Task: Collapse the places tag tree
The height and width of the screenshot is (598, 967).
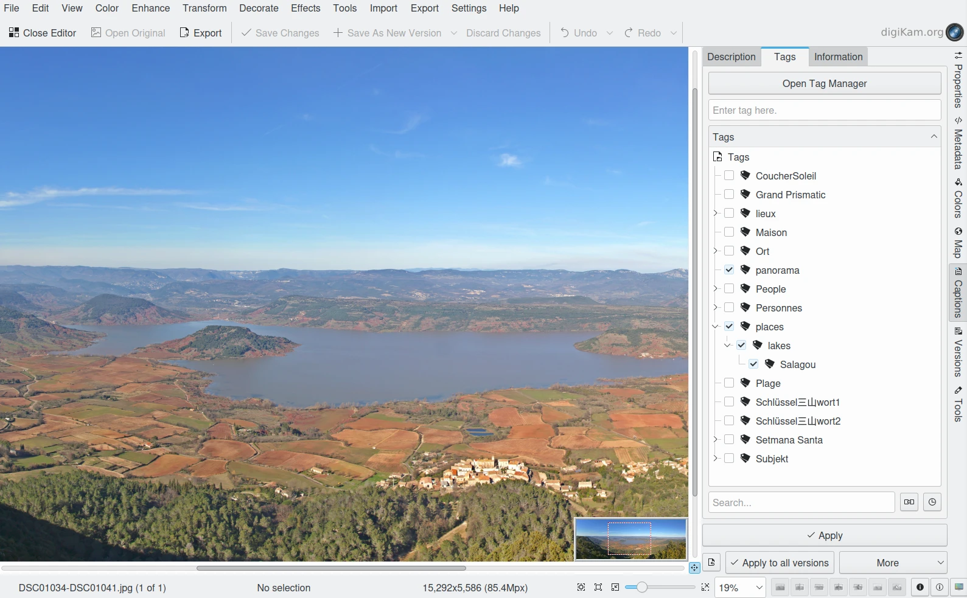Action: pos(716,327)
